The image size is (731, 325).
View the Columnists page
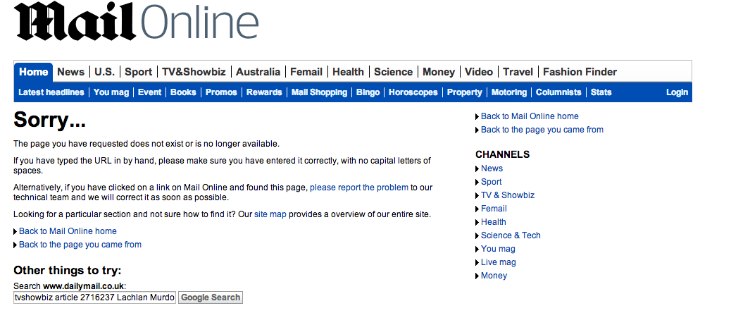[558, 92]
